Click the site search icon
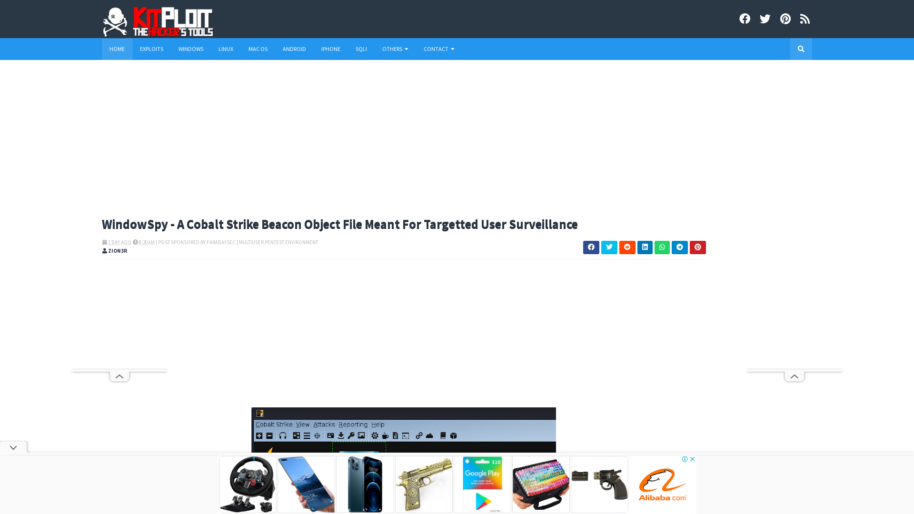The width and height of the screenshot is (914, 514). click(801, 49)
